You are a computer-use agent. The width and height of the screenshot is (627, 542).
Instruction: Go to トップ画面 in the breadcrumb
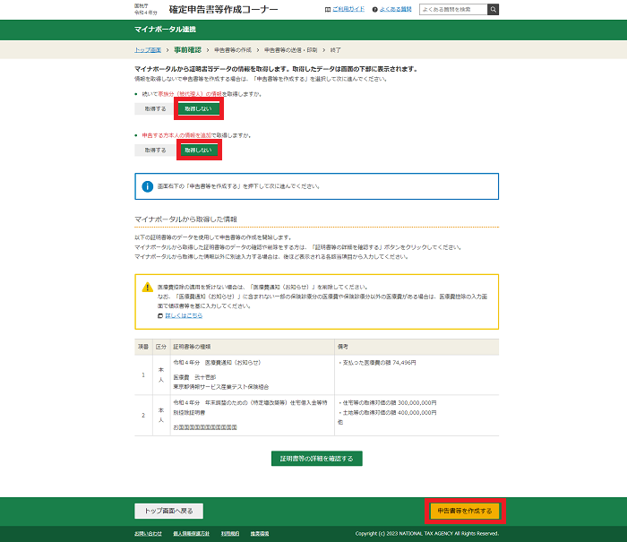(x=148, y=49)
